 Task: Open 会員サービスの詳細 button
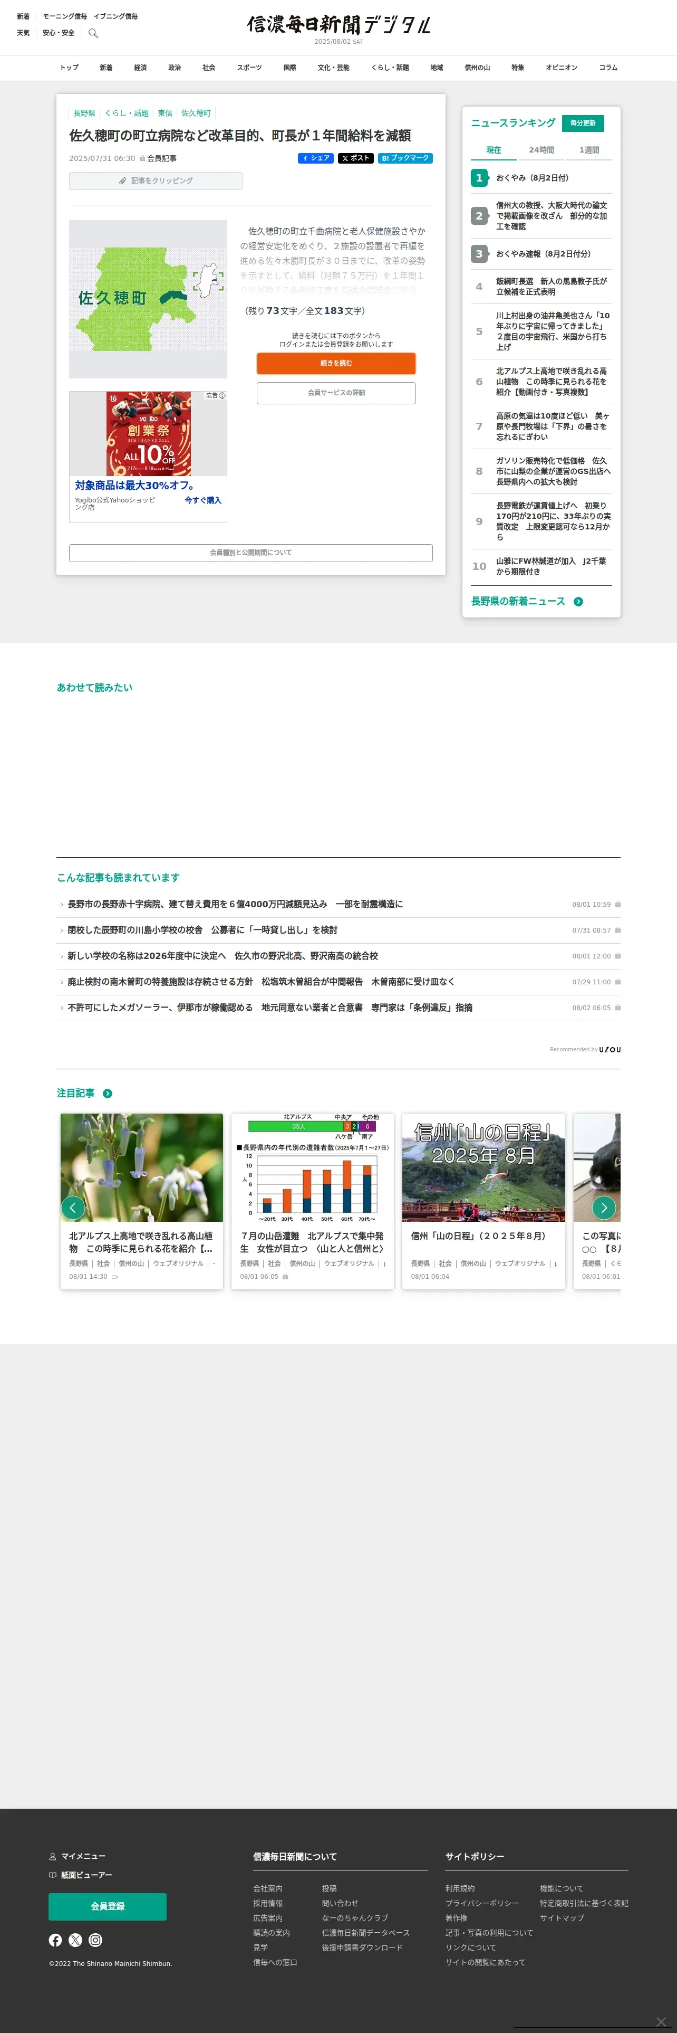(x=336, y=392)
